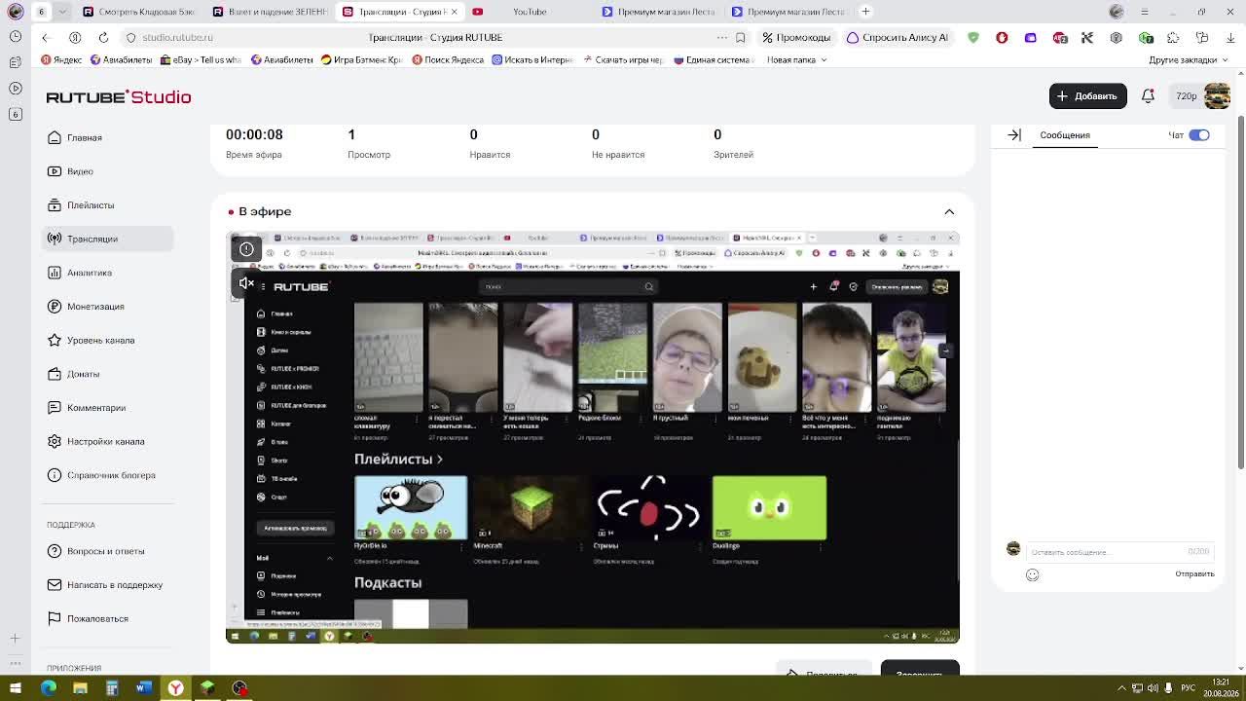This screenshot has height=701, width=1246.
Task: Select Трансляции in the sidebar
Action: click(107, 239)
